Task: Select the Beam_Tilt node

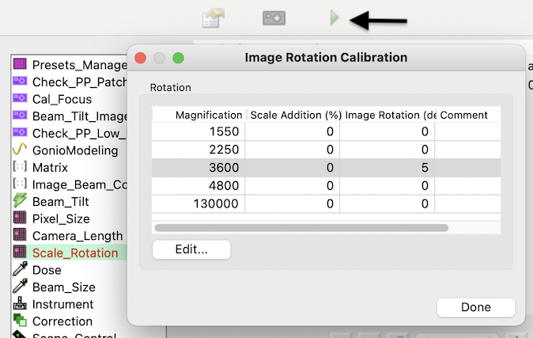Action: click(x=60, y=202)
